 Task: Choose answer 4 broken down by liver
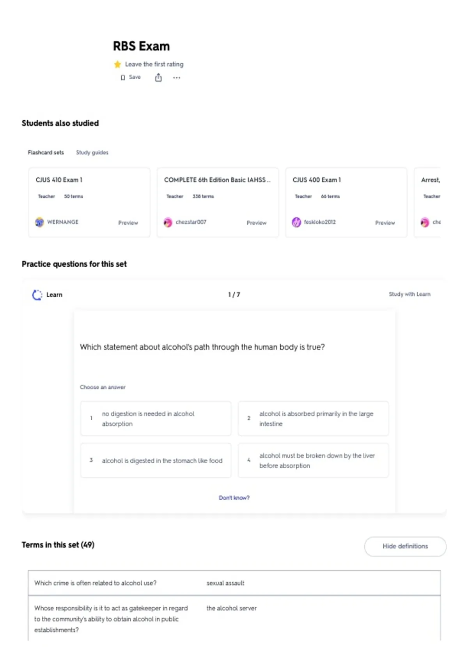pyautogui.click(x=313, y=461)
